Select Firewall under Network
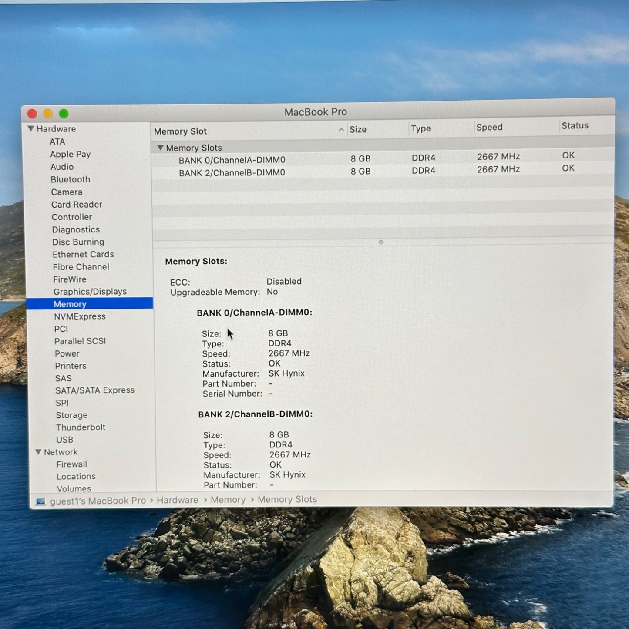Image resolution: width=629 pixels, height=629 pixels. pos(72,464)
